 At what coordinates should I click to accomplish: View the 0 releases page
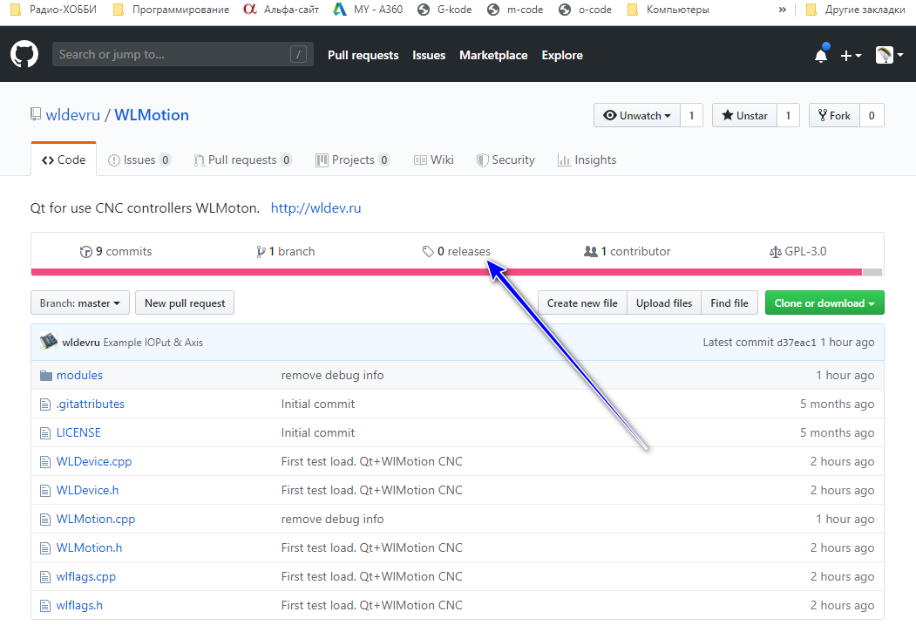click(456, 251)
